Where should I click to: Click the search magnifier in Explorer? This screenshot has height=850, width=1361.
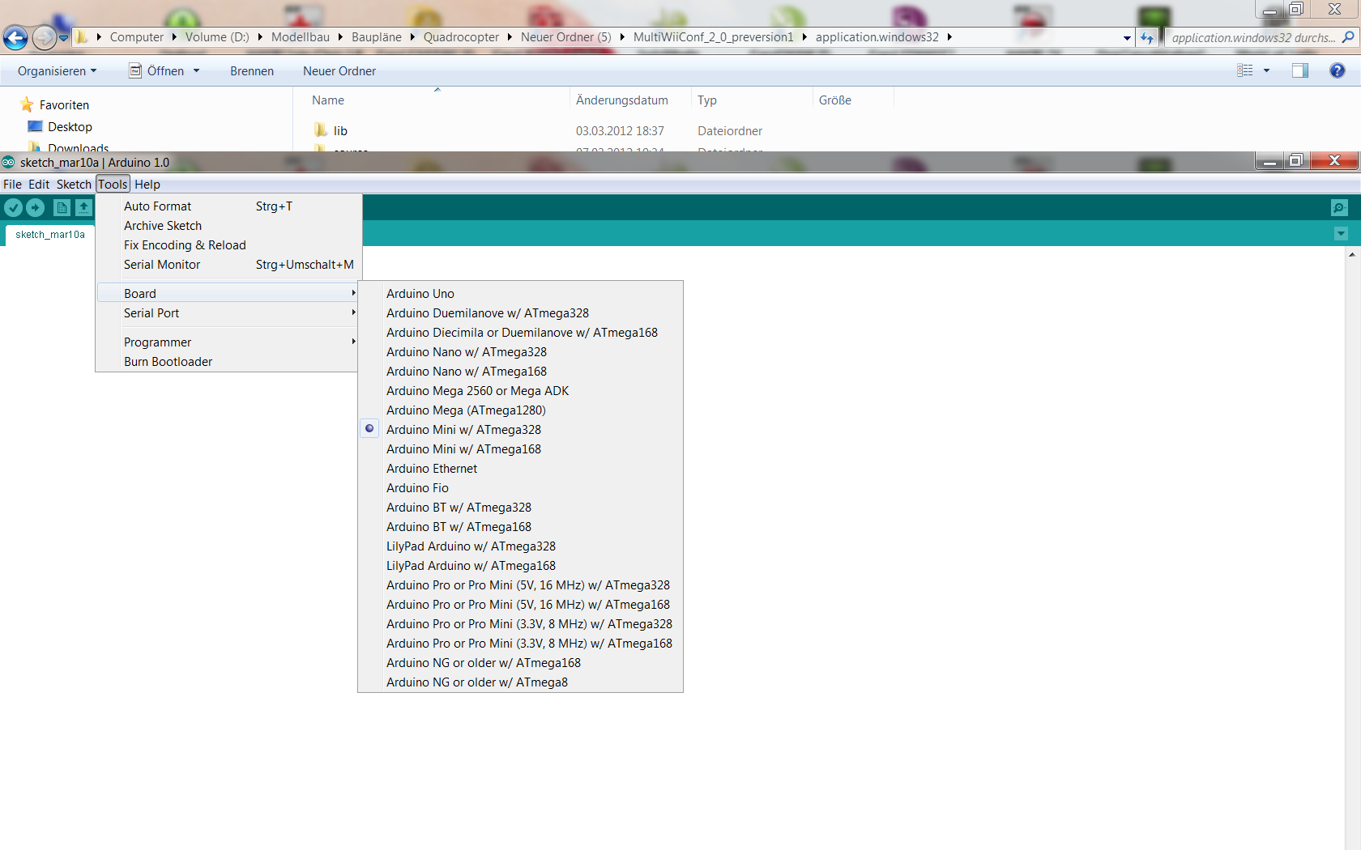(1348, 37)
